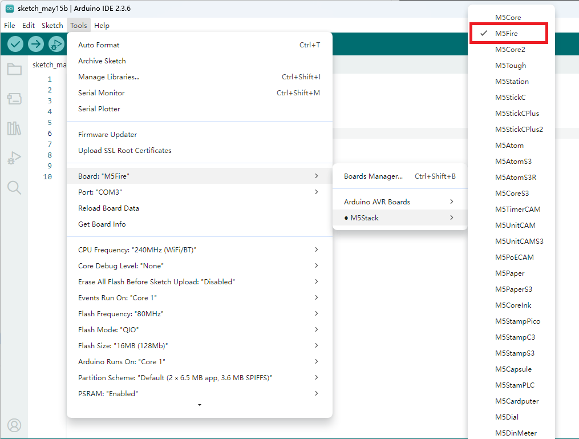The height and width of the screenshot is (439, 579).
Task: Expand Erase All Flash Before Sketch Upload
Action: [x=200, y=282]
